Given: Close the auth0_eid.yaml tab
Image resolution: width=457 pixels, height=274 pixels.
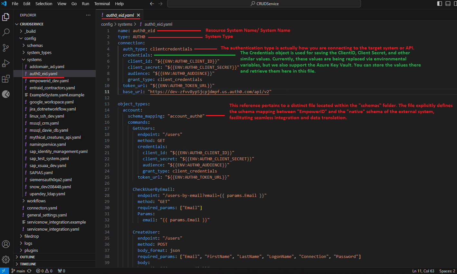Looking at the screenshot, I should click(138, 15).
